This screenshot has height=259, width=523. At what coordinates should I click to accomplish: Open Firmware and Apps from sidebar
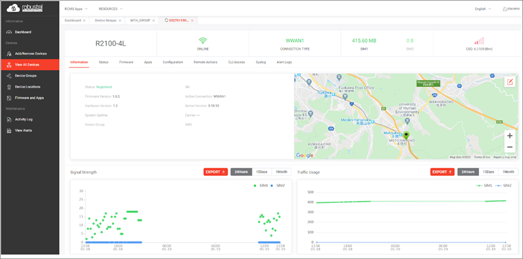click(x=29, y=98)
